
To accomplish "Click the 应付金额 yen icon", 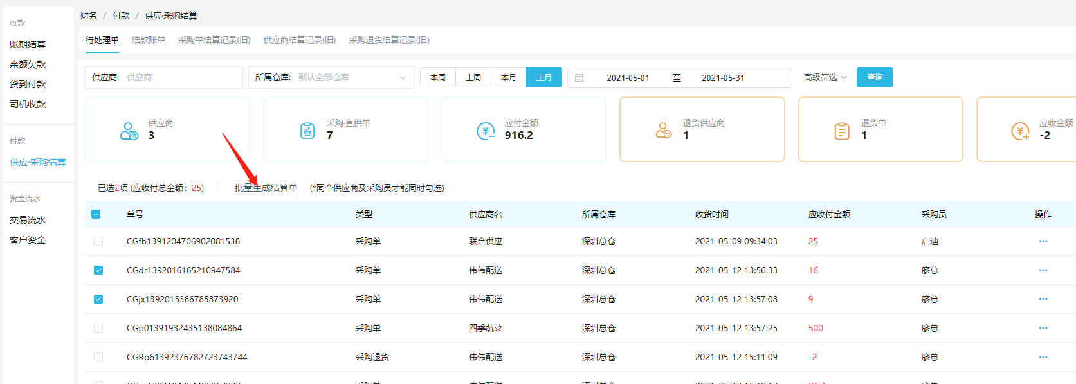I will point(486,131).
